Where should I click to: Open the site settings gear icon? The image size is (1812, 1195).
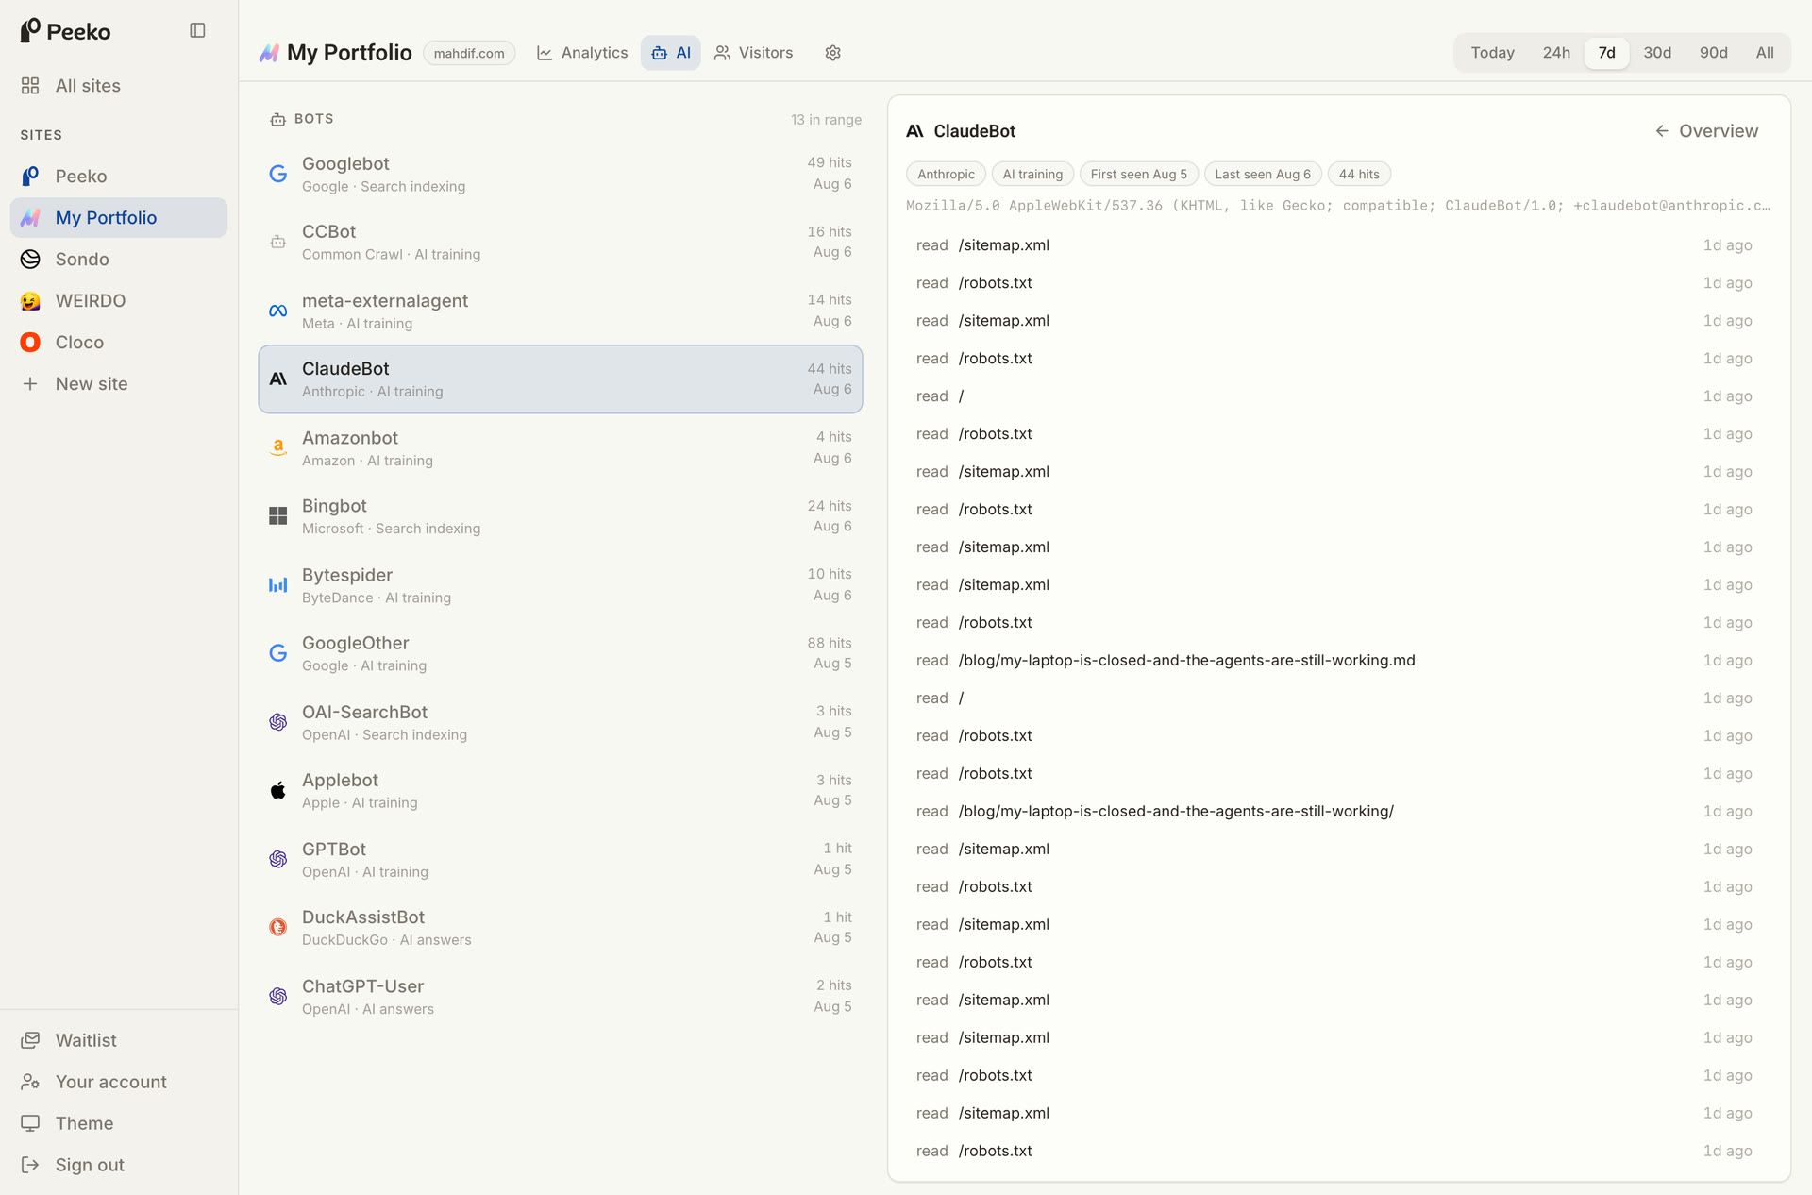point(832,53)
